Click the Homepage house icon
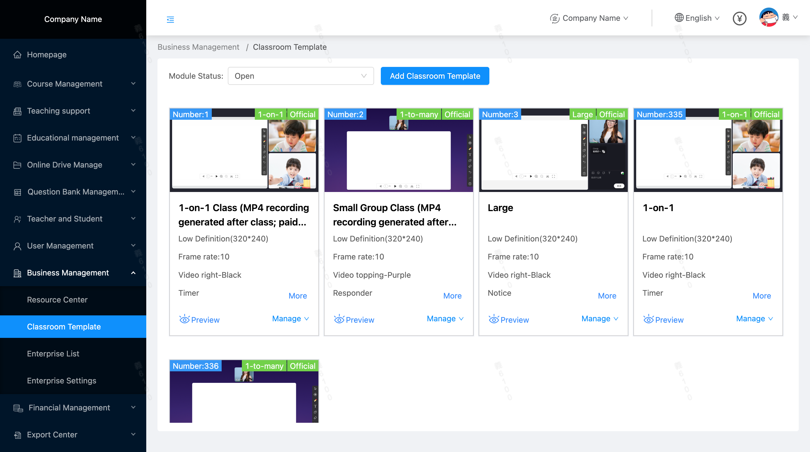The width and height of the screenshot is (810, 452). (17, 55)
